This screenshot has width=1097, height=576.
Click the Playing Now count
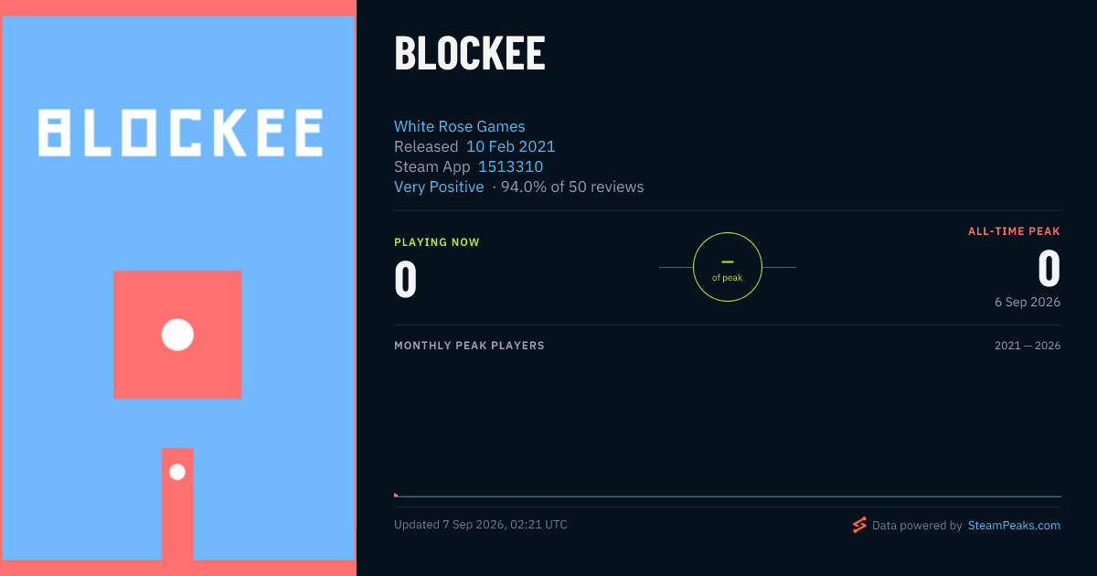pyautogui.click(x=406, y=280)
